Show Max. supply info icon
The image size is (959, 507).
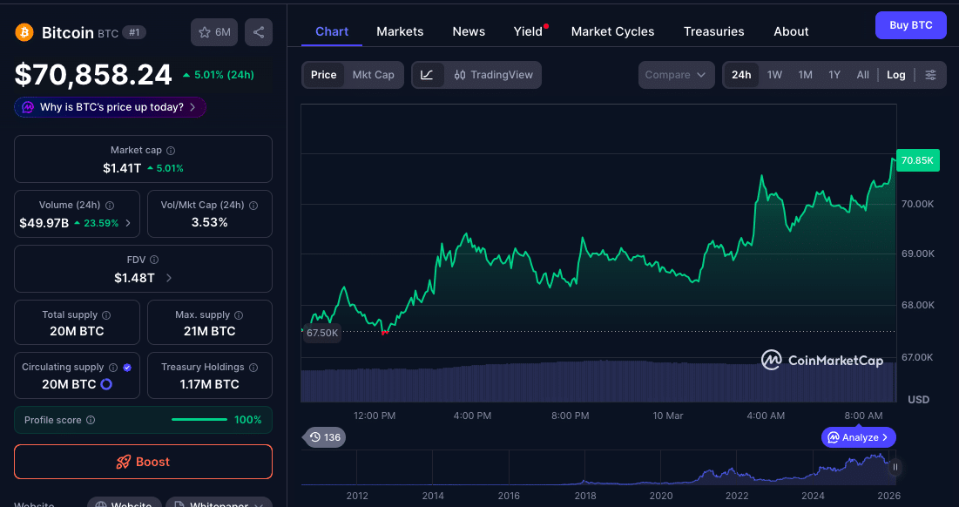[x=239, y=315]
